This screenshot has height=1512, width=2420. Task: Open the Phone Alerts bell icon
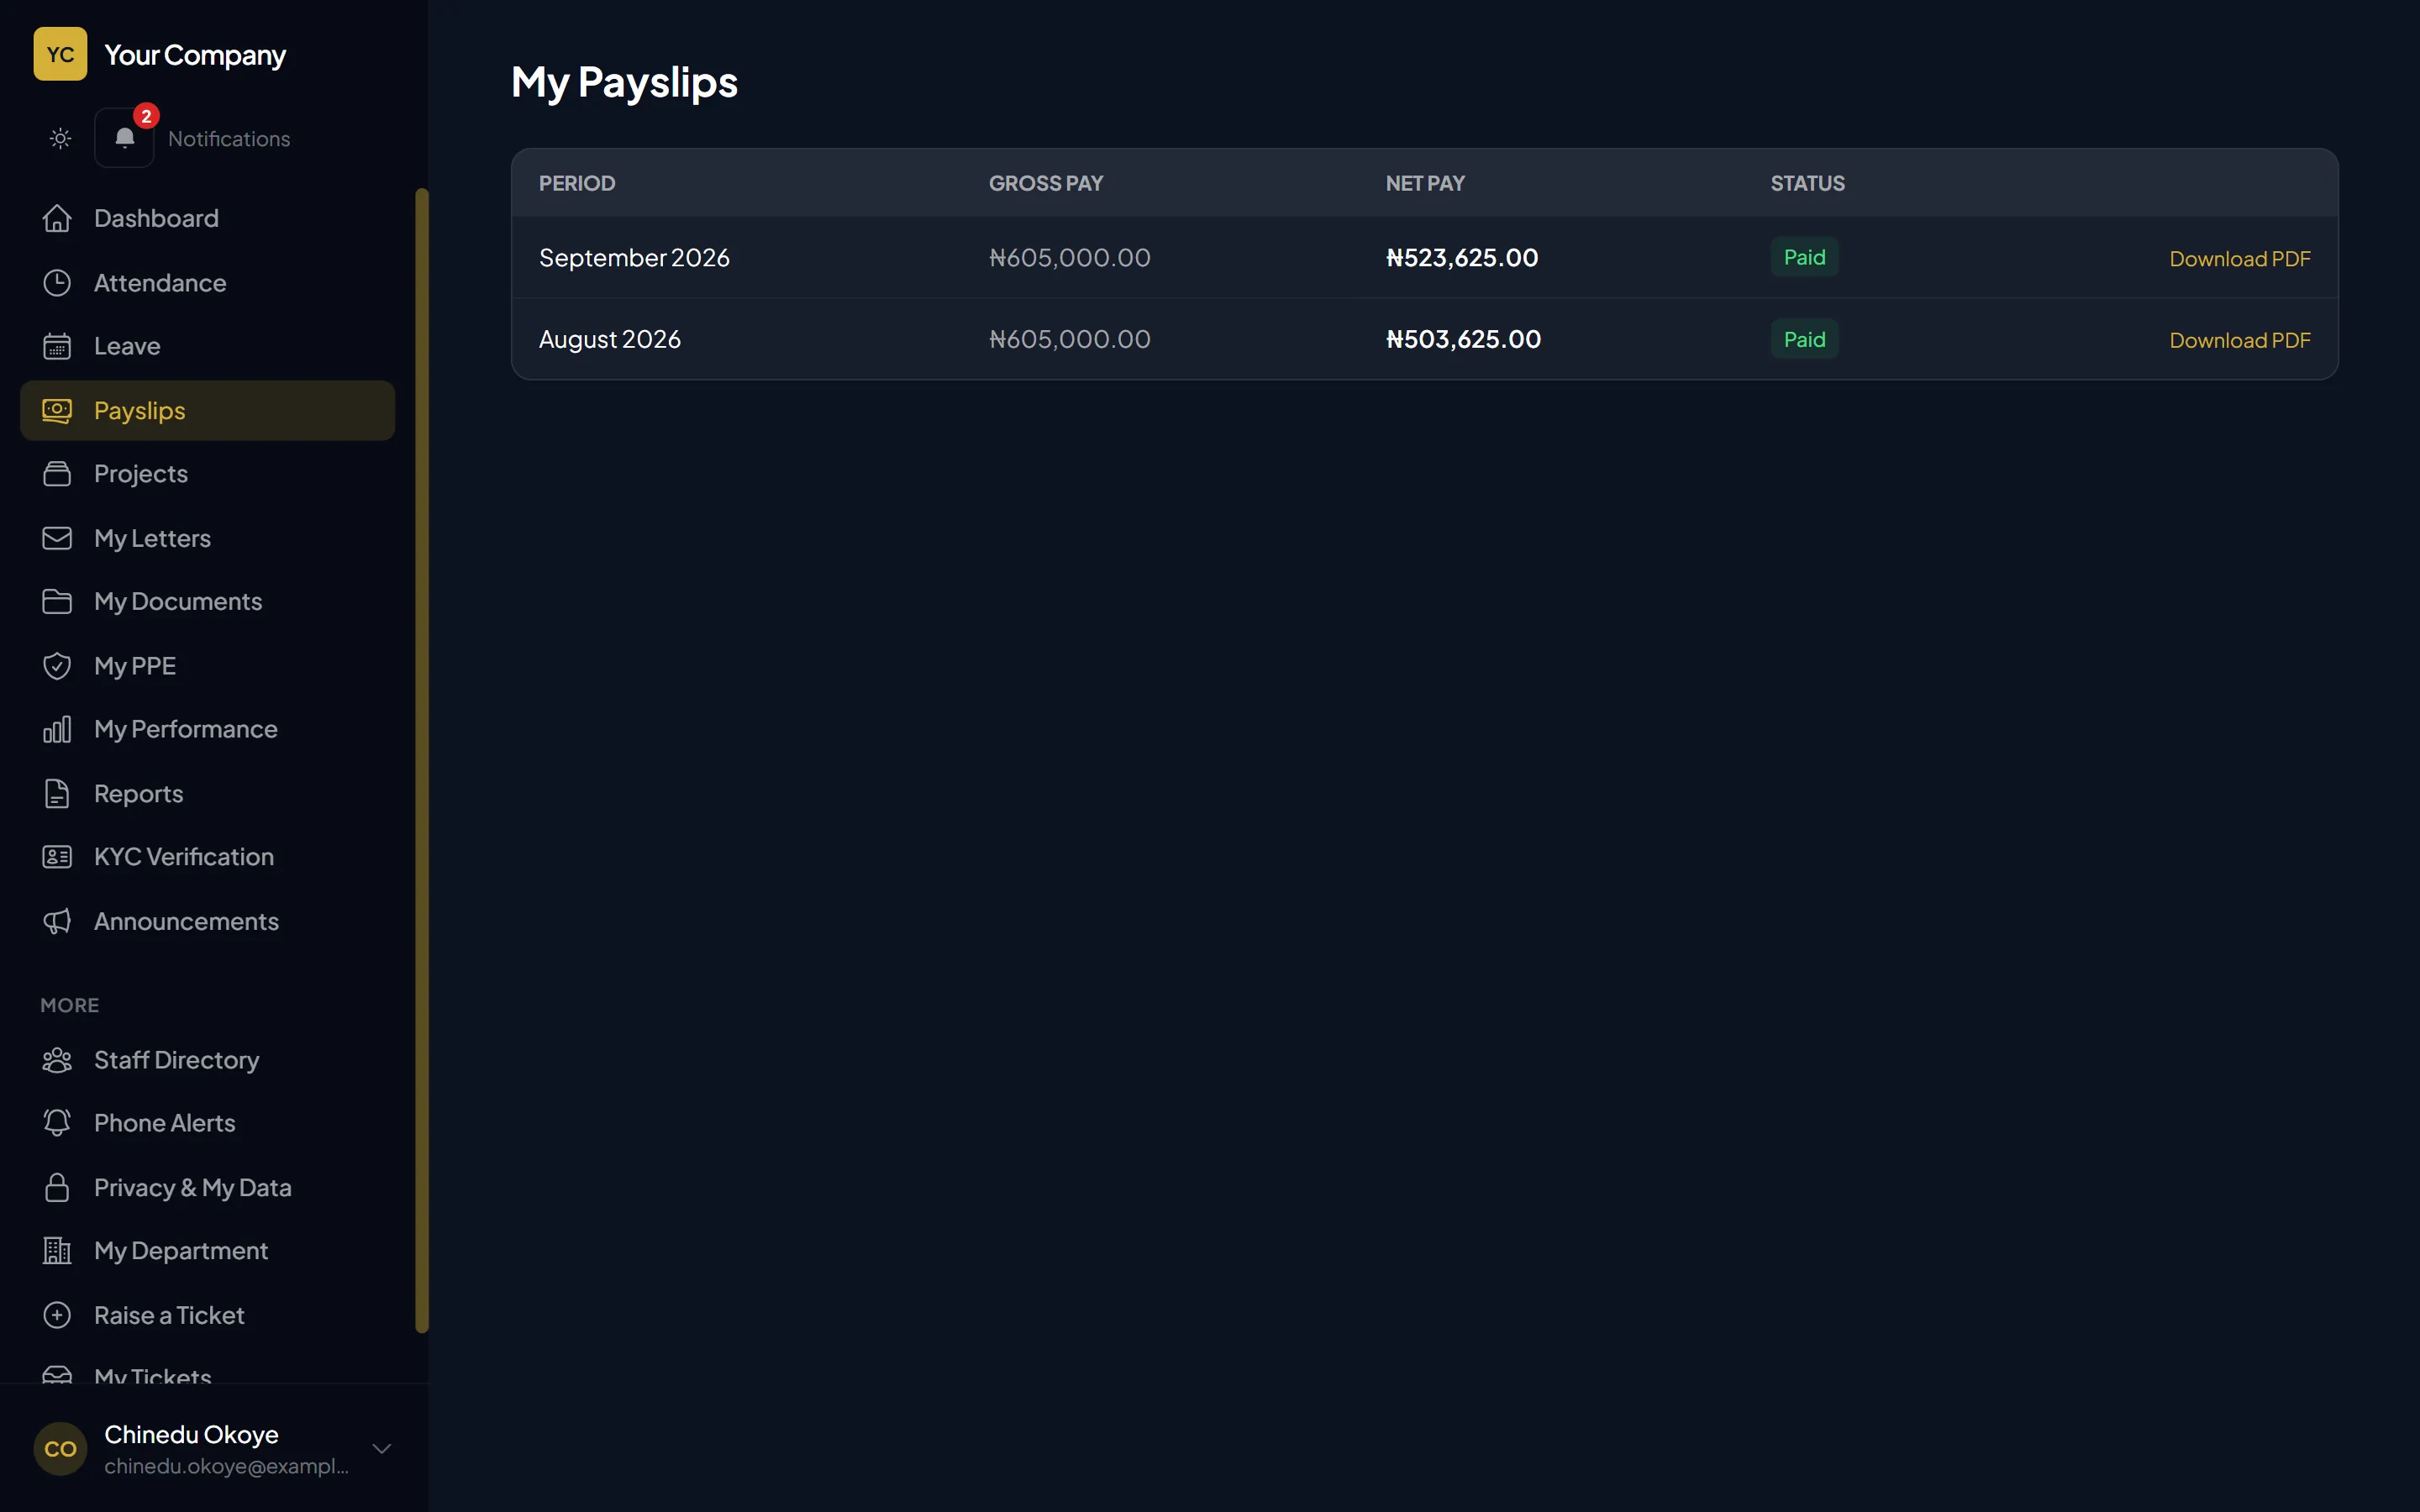coord(57,1123)
